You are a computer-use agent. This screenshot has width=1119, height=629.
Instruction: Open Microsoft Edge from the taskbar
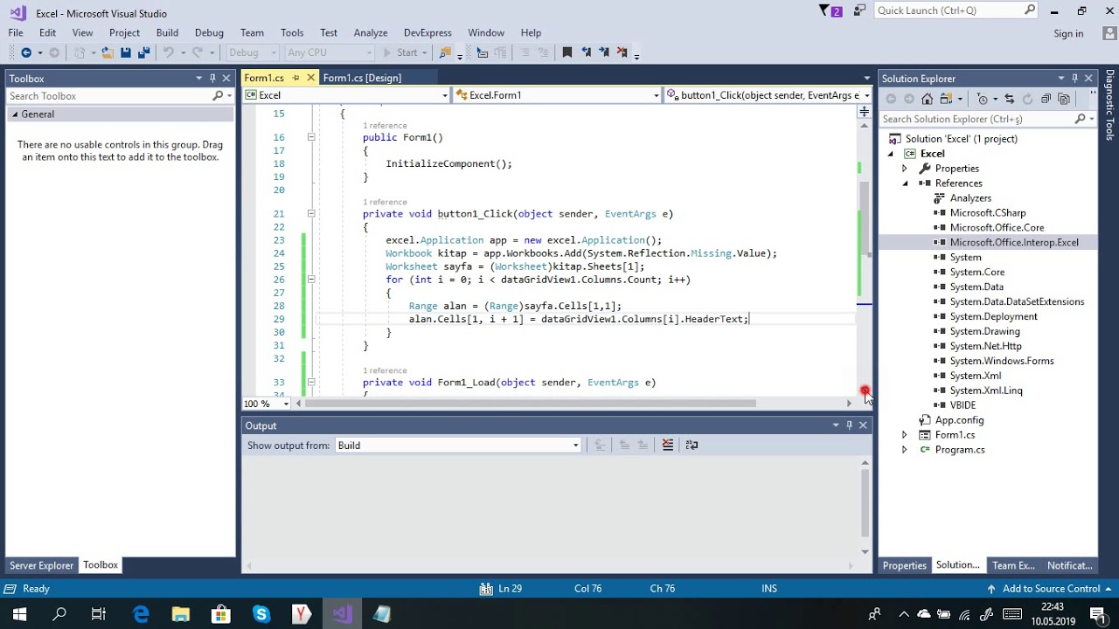coord(141,614)
